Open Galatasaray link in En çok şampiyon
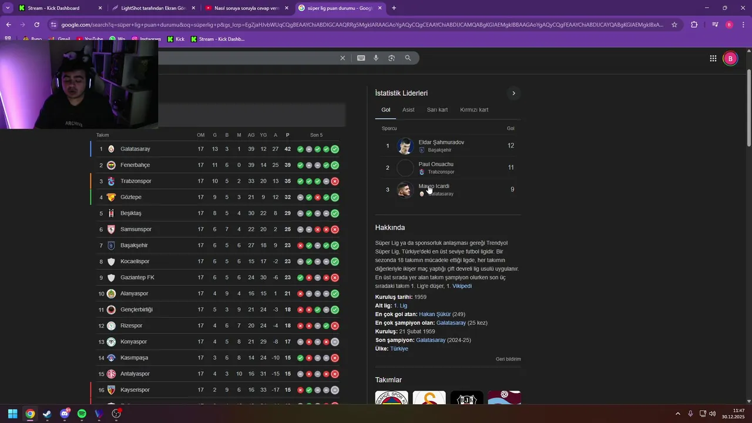Screen dimensions: 752x423 (x=451, y=323)
